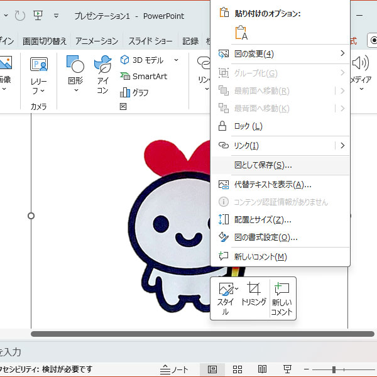The image size is (377, 377).
Task: Open Quick Access Toolbar customize dropdown
Action: (x=56, y=16)
